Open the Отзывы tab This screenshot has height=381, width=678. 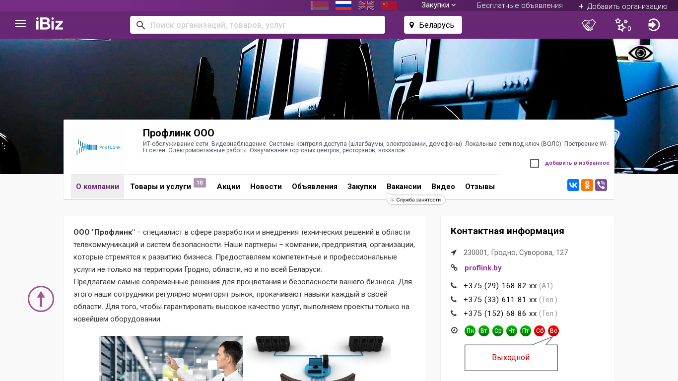[x=480, y=187]
